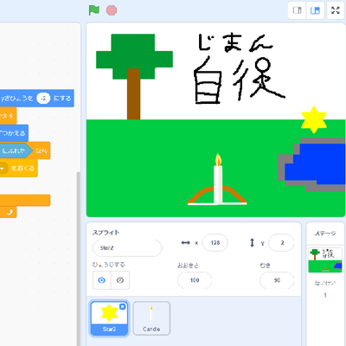Click the size field showing 100
This screenshot has width=346, height=346.
pos(195,280)
